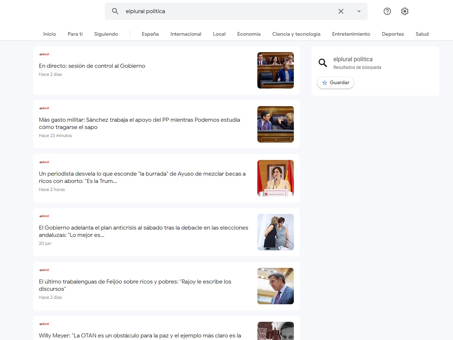Click elplural logo above Feijóo article
453x340 pixels.
coord(44,270)
